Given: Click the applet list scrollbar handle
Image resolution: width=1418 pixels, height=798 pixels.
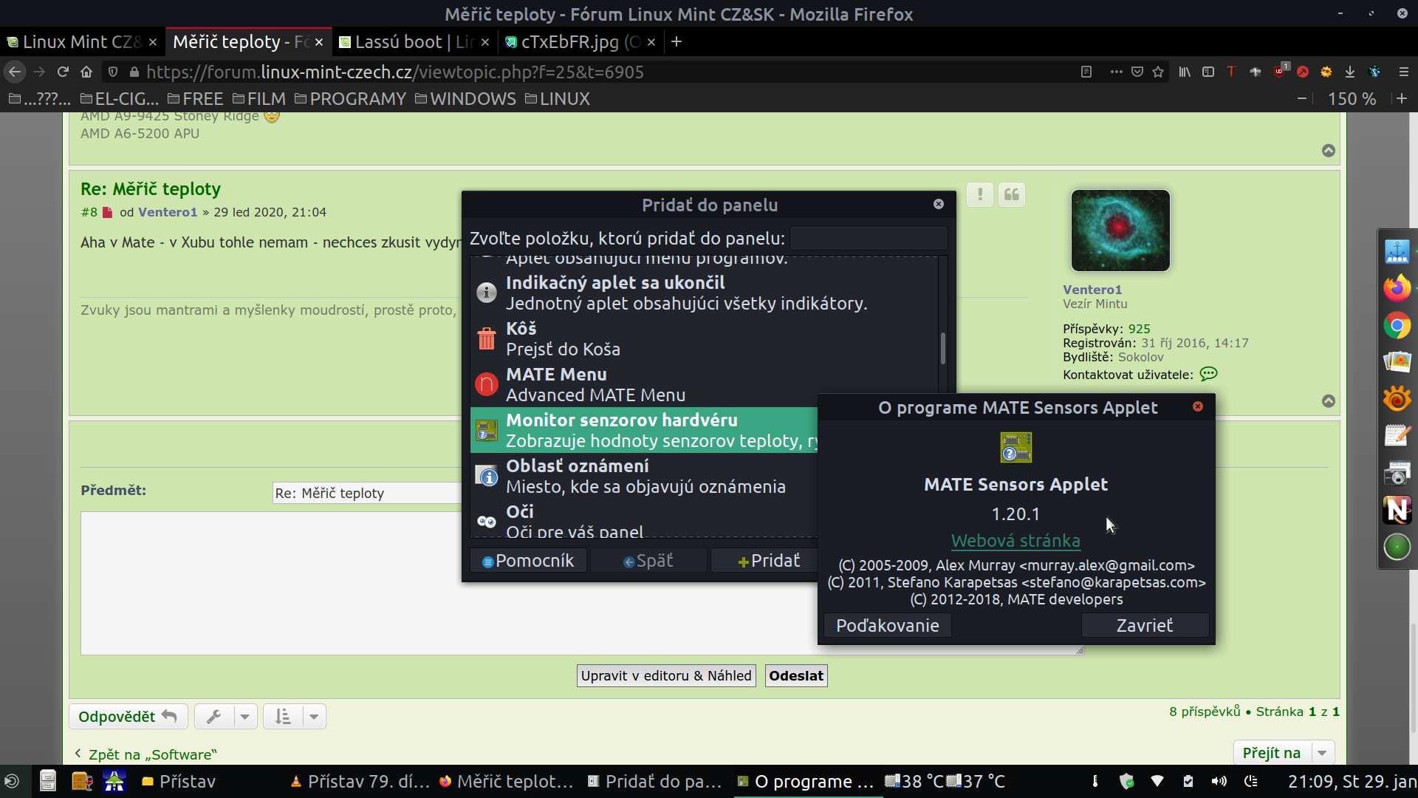Looking at the screenshot, I should tap(942, 349).
